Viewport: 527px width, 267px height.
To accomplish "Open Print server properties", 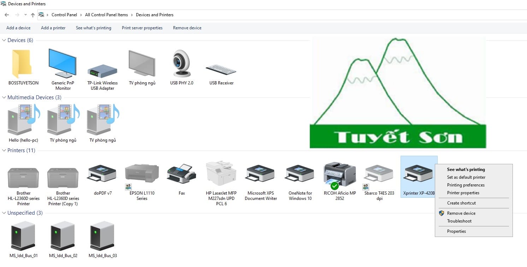I will pyautogui.click(x=142, y=28).
